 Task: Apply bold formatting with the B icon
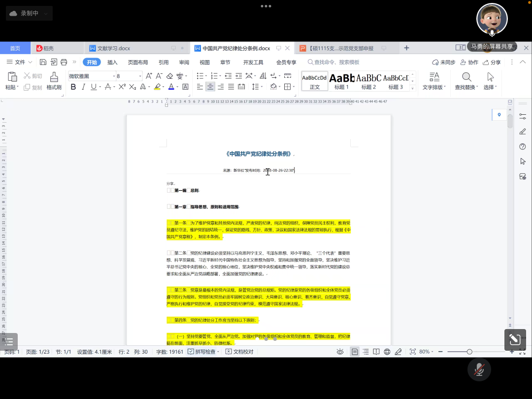point(73,87)
